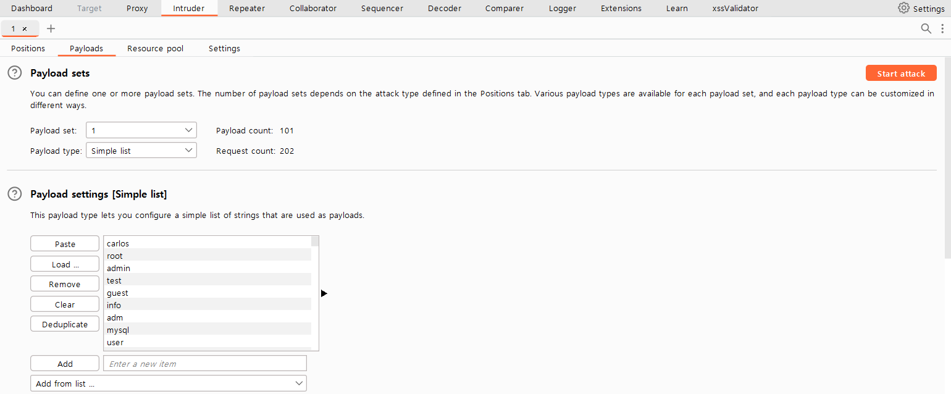The image size is (951, 394).
Task: Click the Request count value 202
Action: click(287, 151)
